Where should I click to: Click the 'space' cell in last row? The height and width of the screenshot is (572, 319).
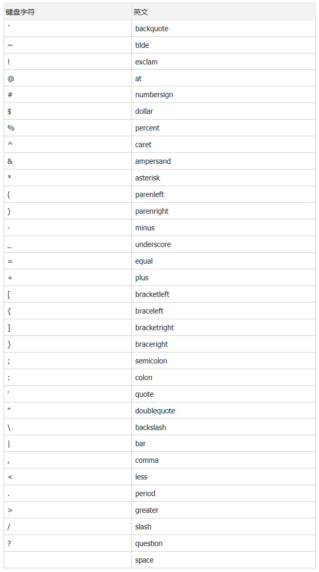tap(144, 560)
